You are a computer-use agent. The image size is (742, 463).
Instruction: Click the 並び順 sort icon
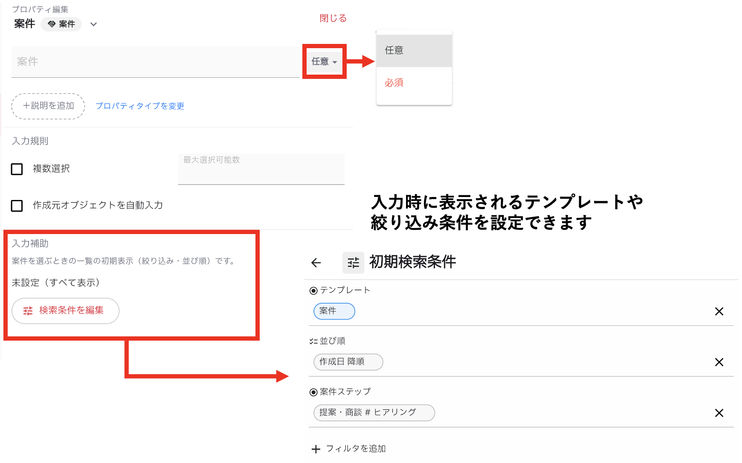pos(313,341)
